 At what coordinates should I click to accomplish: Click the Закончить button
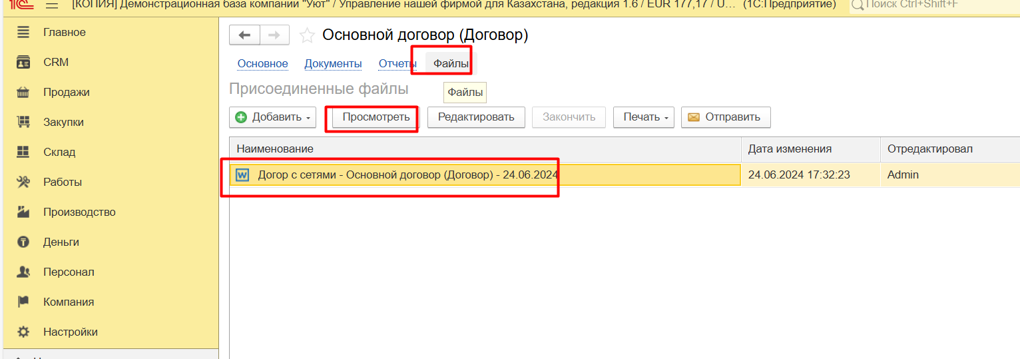click(569, 117)
